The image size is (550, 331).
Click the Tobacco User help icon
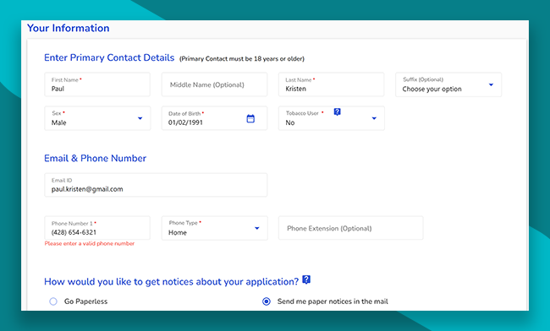[337, 112]
